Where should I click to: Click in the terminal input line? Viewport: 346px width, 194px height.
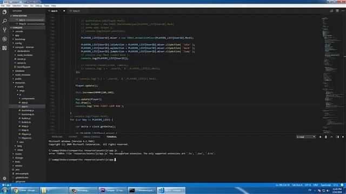coord(82,160)
